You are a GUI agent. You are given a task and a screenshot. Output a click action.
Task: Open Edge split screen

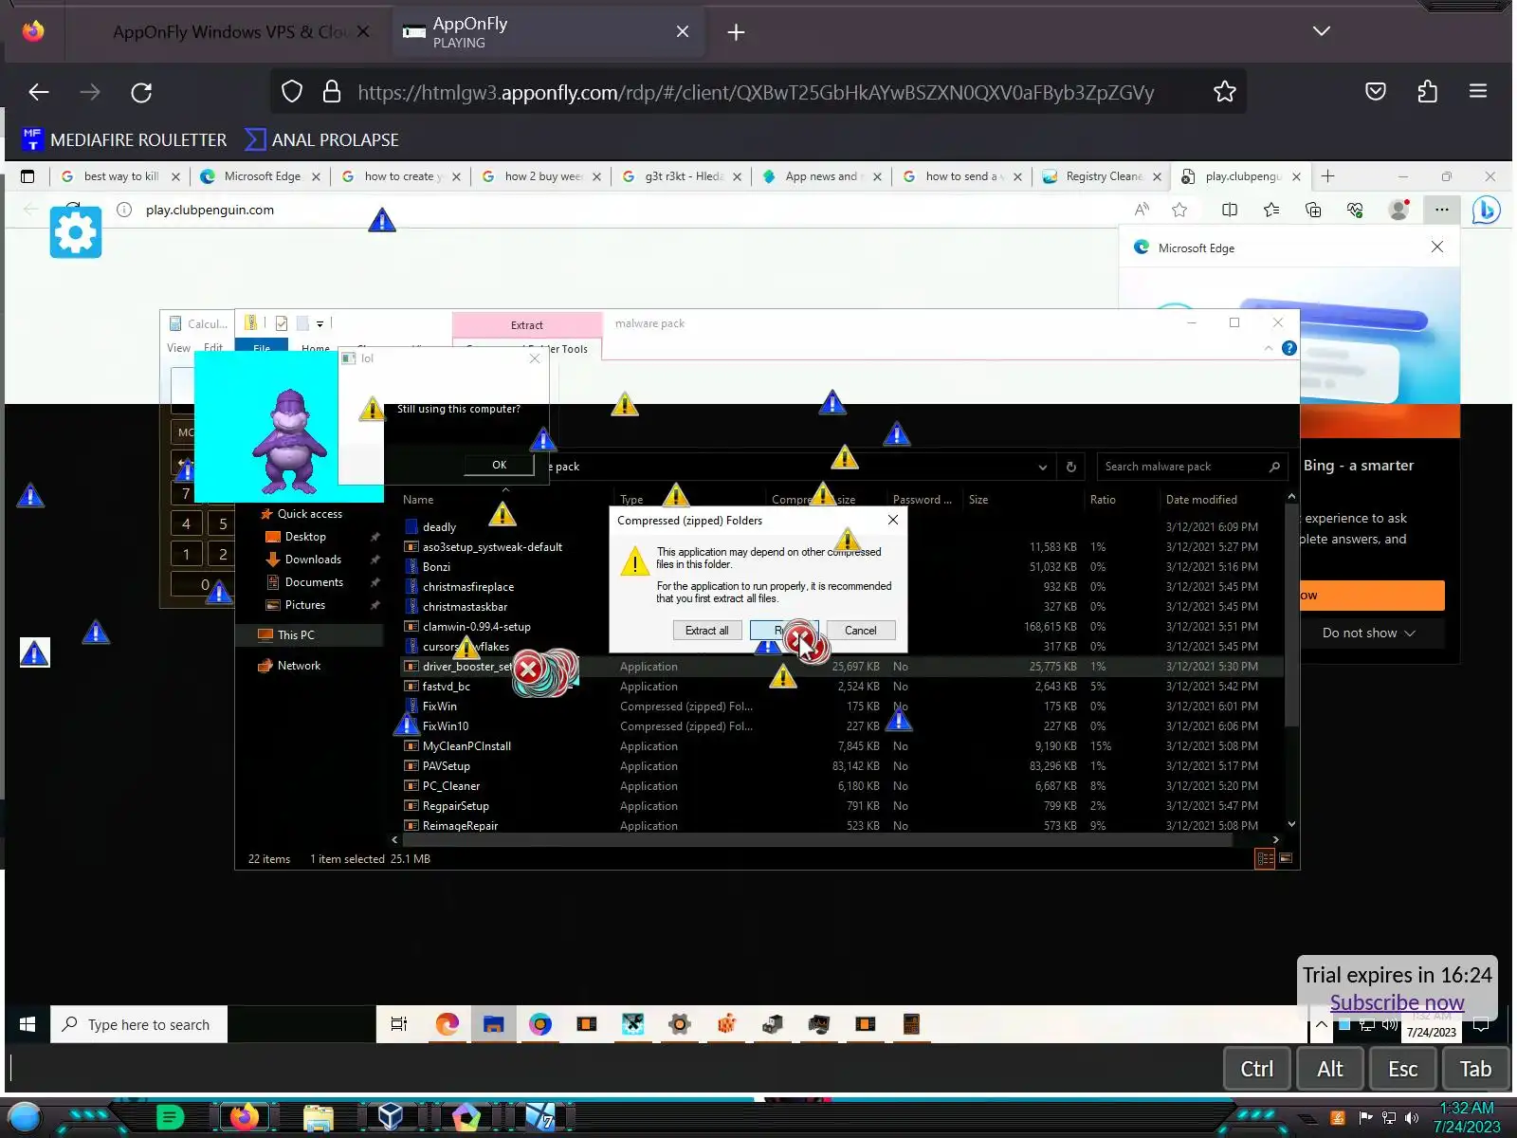click(1230, 210)
